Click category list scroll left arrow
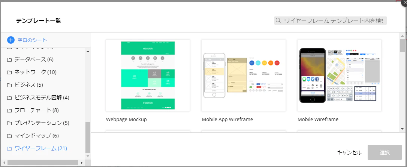 4,163
